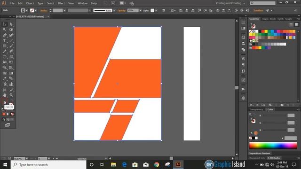Select the Line Segment tool
Image resolution: width=301 pixels, height=169 pixels.
[11, 41]
